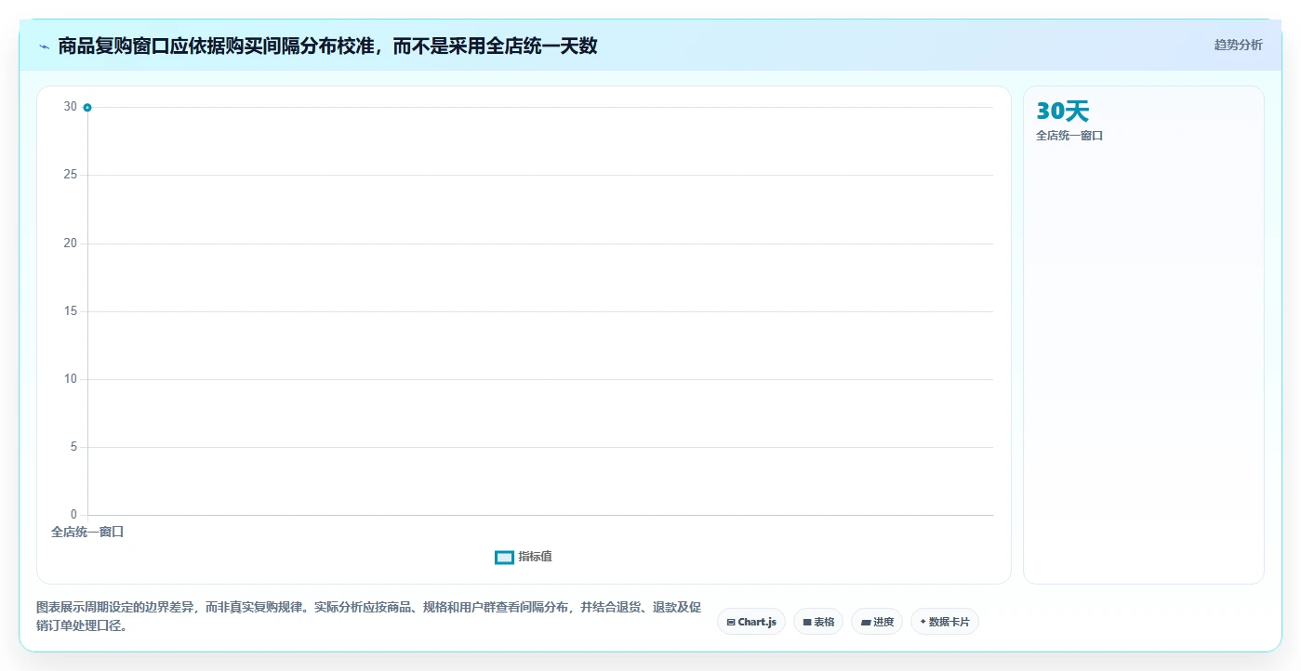
Task: Click the 指标值 legend color box
Action: [504, 558]
